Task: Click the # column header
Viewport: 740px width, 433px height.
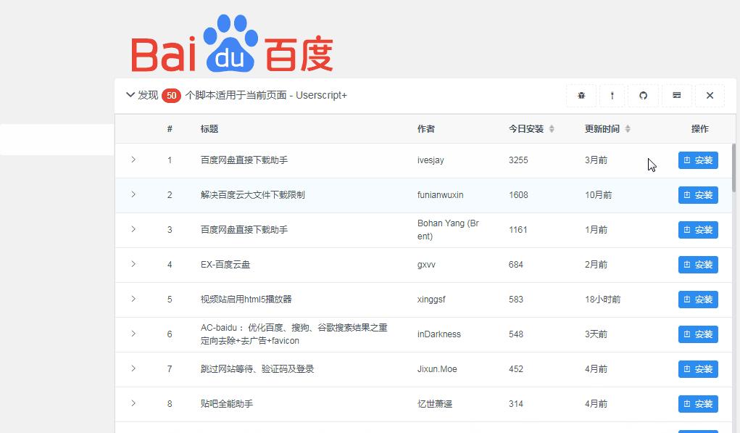Action: (x=170, y=129)
